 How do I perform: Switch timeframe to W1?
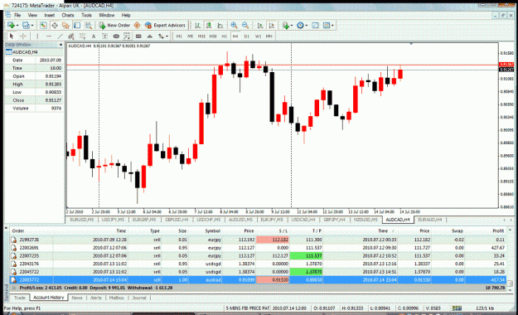258,36
